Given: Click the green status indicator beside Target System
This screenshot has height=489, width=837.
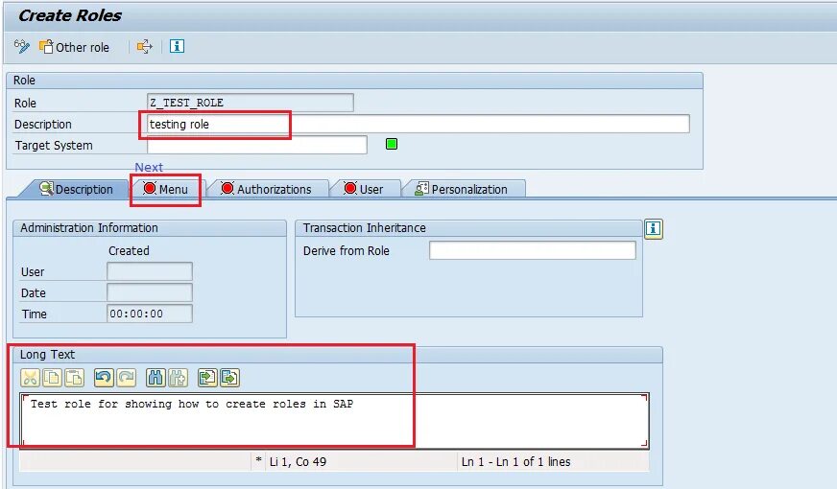Looking at the screenshot, I should [x=392, y=144].
